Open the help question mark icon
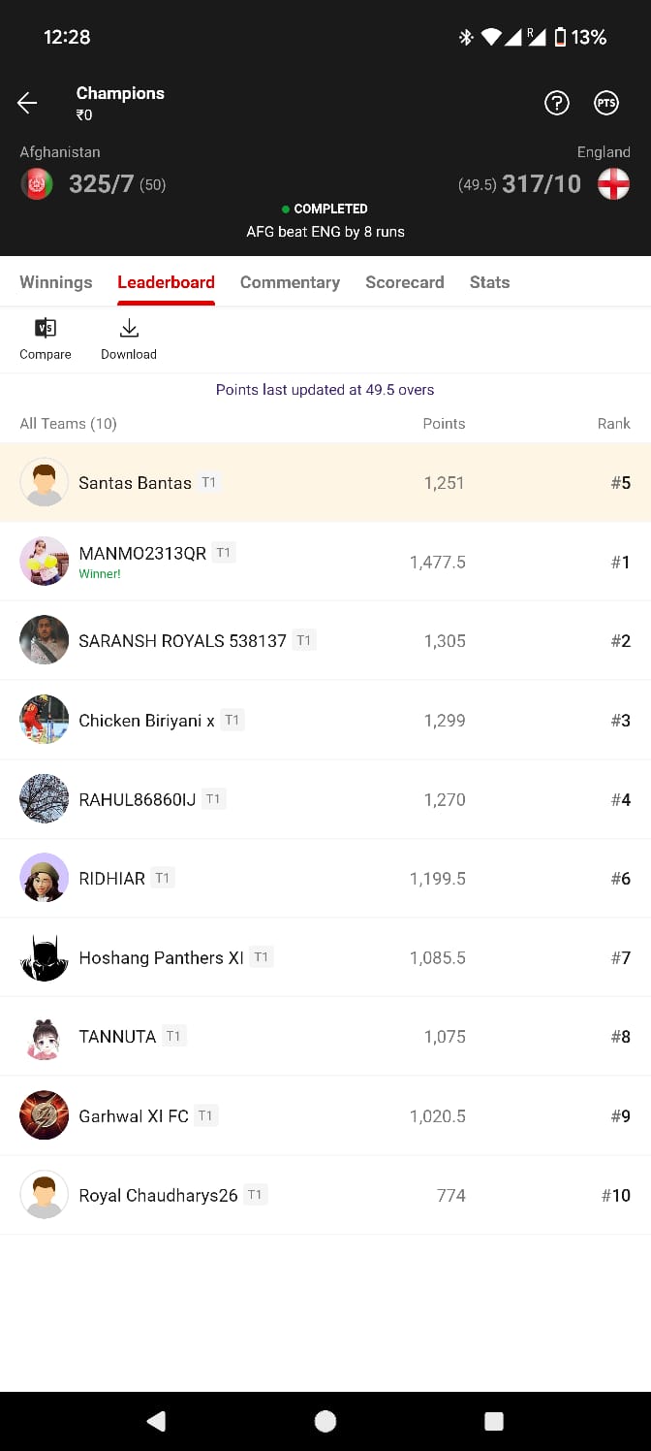Viewport: 651px width, 1451px height. (557, 103)
